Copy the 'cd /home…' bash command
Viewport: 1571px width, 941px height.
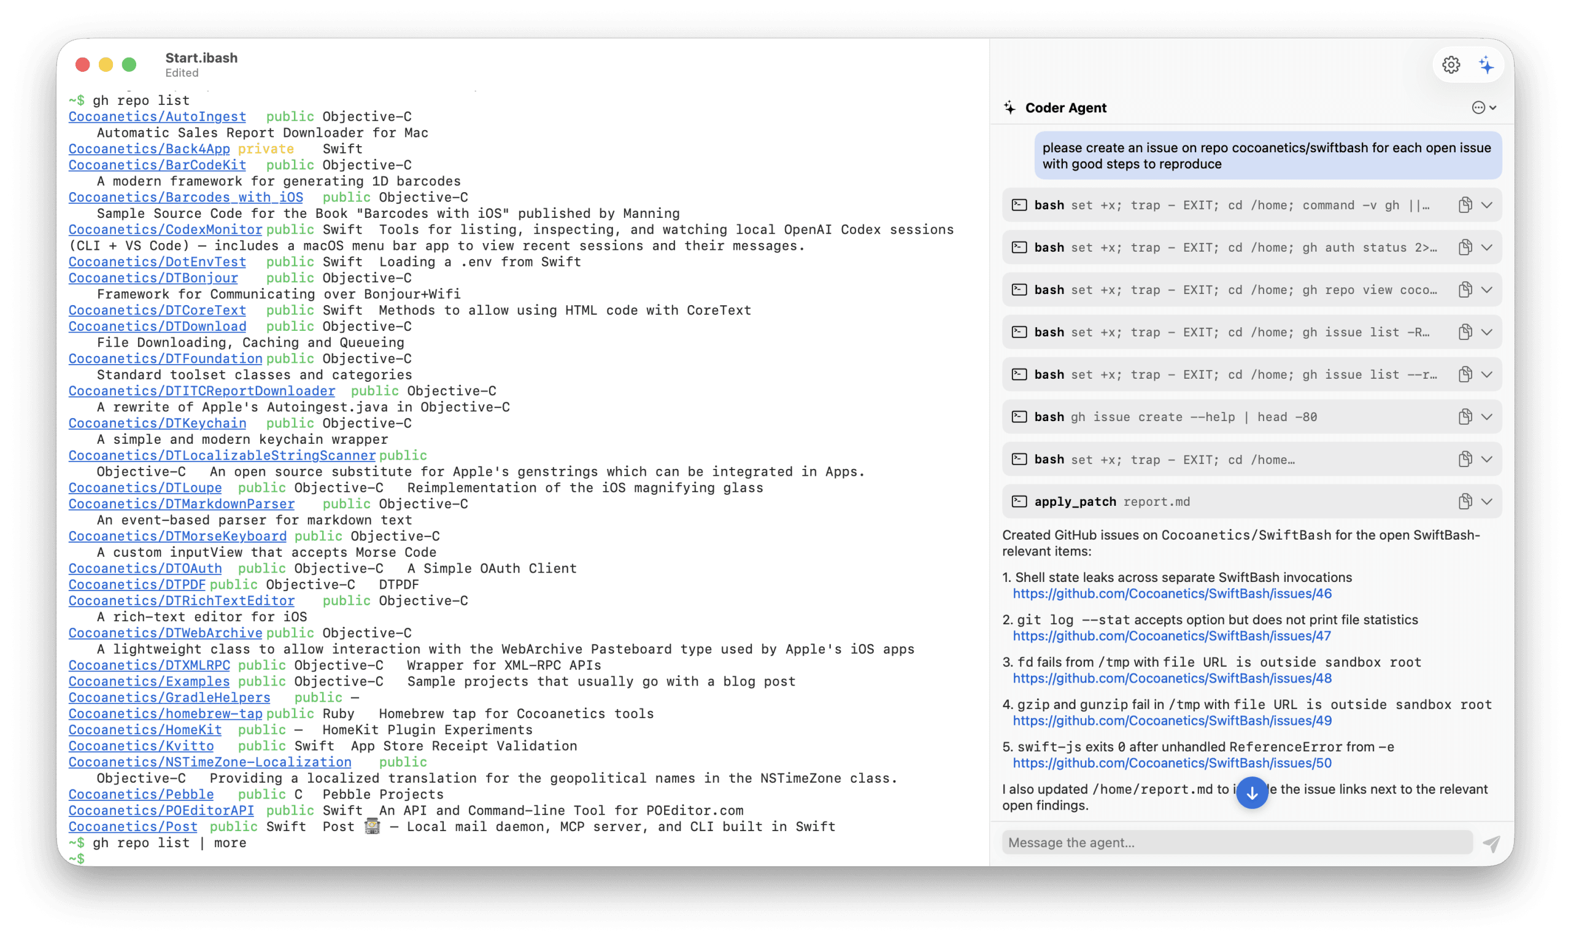coord(1465,459)
